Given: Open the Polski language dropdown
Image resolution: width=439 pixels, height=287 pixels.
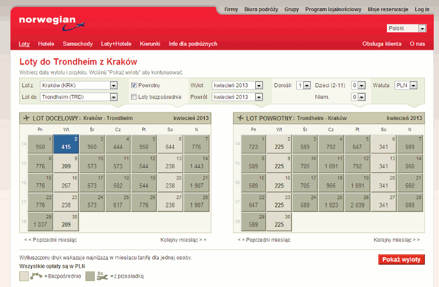Looking at the screenshot, I should [x=407, y=28].
